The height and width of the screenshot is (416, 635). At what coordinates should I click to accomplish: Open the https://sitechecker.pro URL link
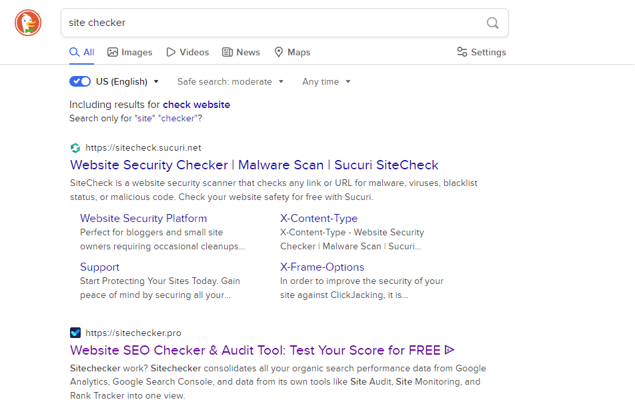click(133, 333)
